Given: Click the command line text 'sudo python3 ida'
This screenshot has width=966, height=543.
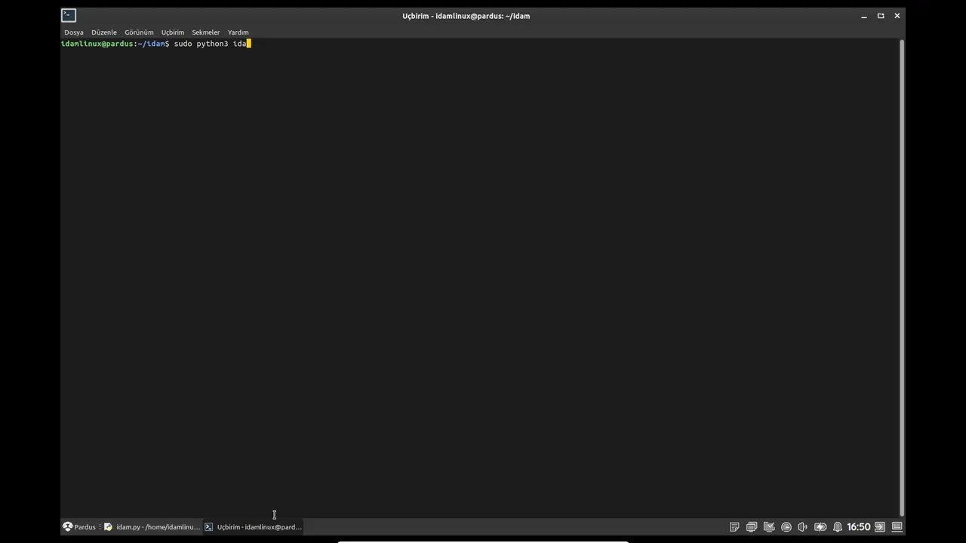Looking at the screenshot, I should [x=211, y=44].
